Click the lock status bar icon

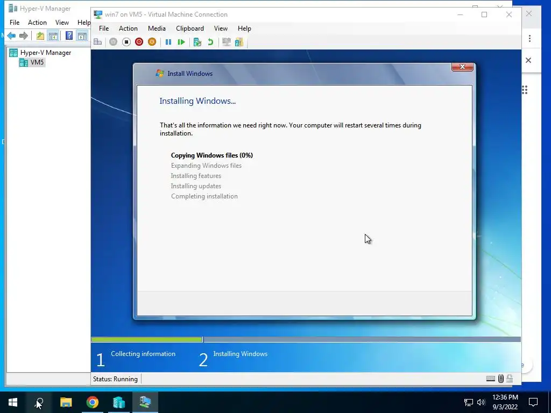(x=510, y=379)
